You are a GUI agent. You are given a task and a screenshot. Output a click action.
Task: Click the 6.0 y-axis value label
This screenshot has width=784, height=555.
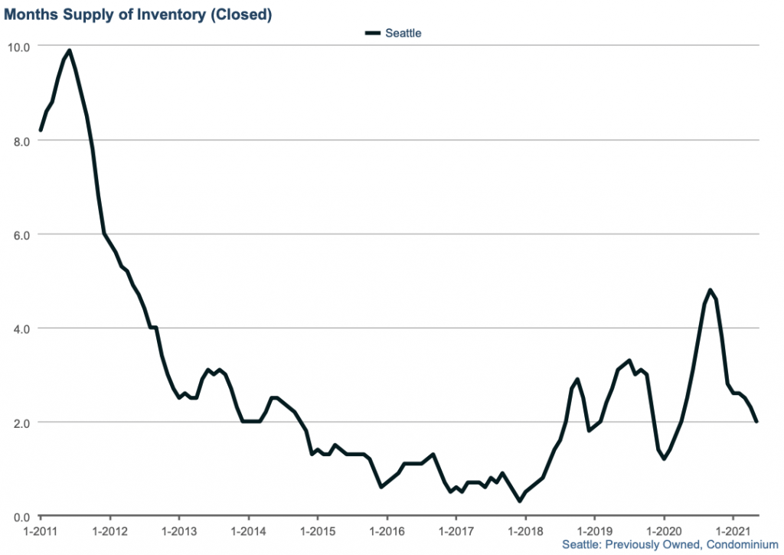(21, 234)
